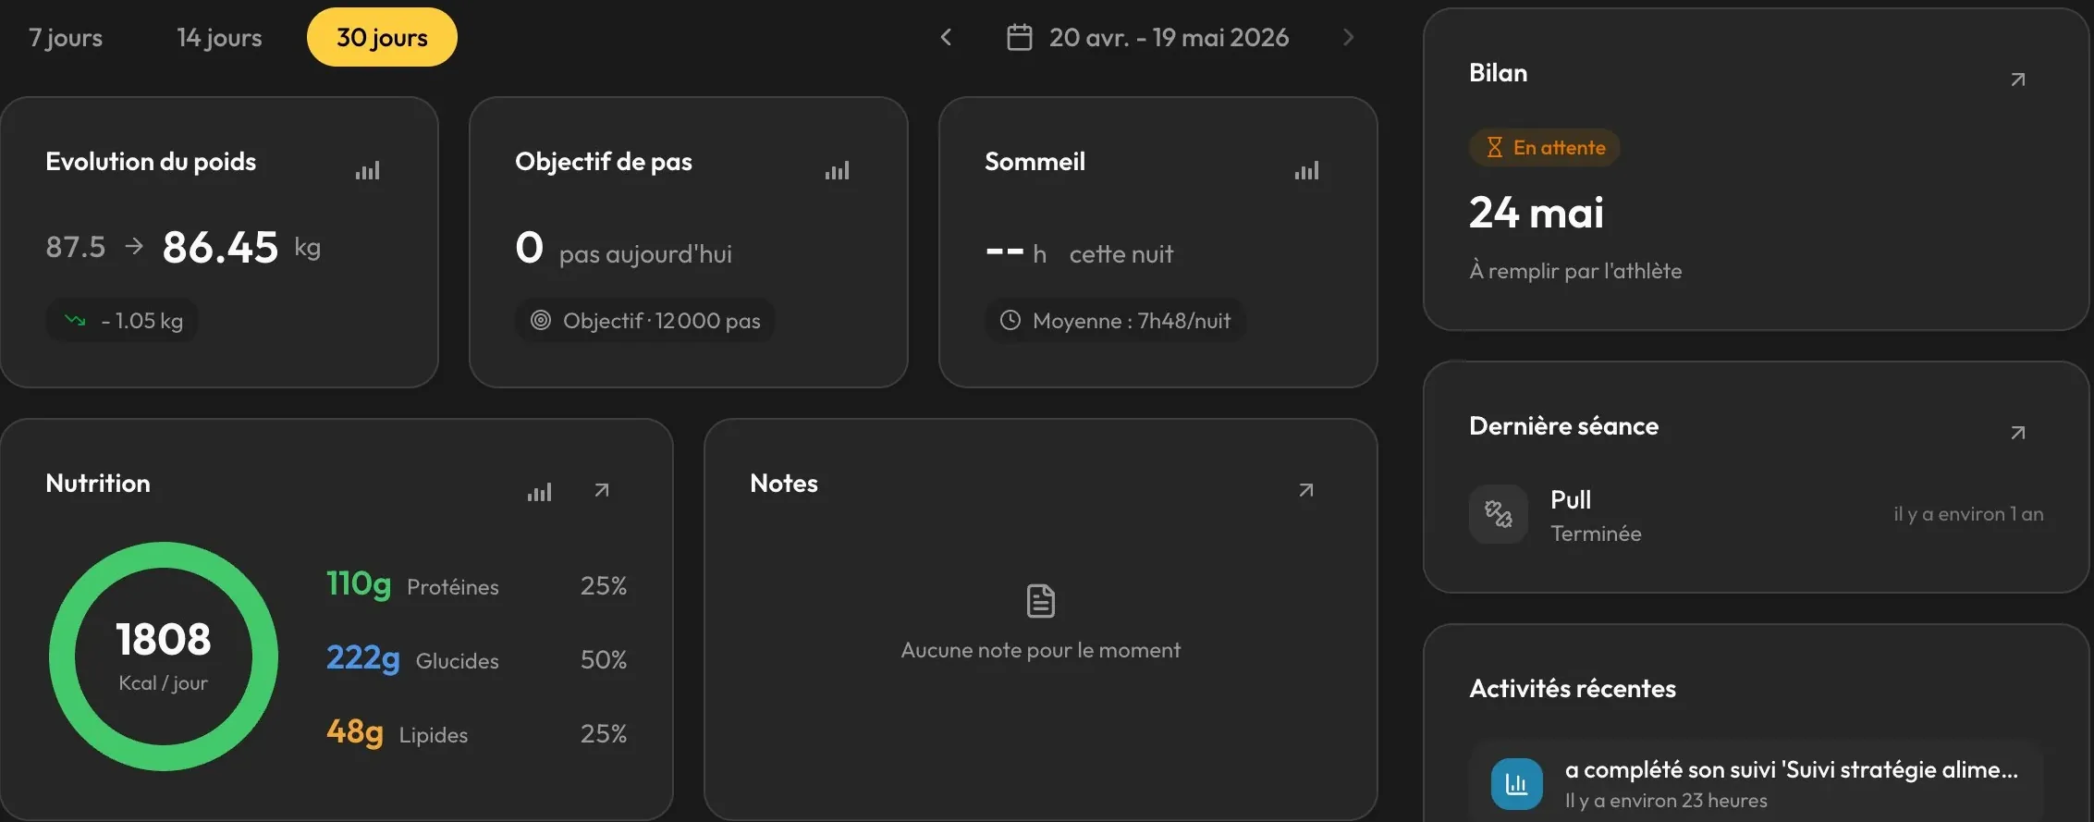This screenshot has width=2094, height=822.
Task: Open the step goal chart icon
Action: (x=838, y=171)
